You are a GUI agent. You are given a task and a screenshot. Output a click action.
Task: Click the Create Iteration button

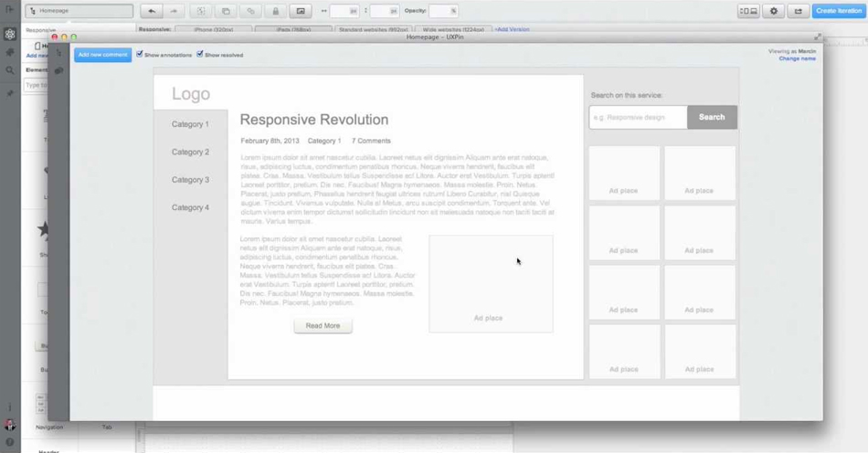tap(838, 11)
